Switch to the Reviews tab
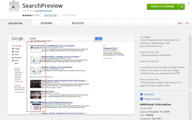The width and height of the screenshot is (192, 120). [x=46, y=23]
